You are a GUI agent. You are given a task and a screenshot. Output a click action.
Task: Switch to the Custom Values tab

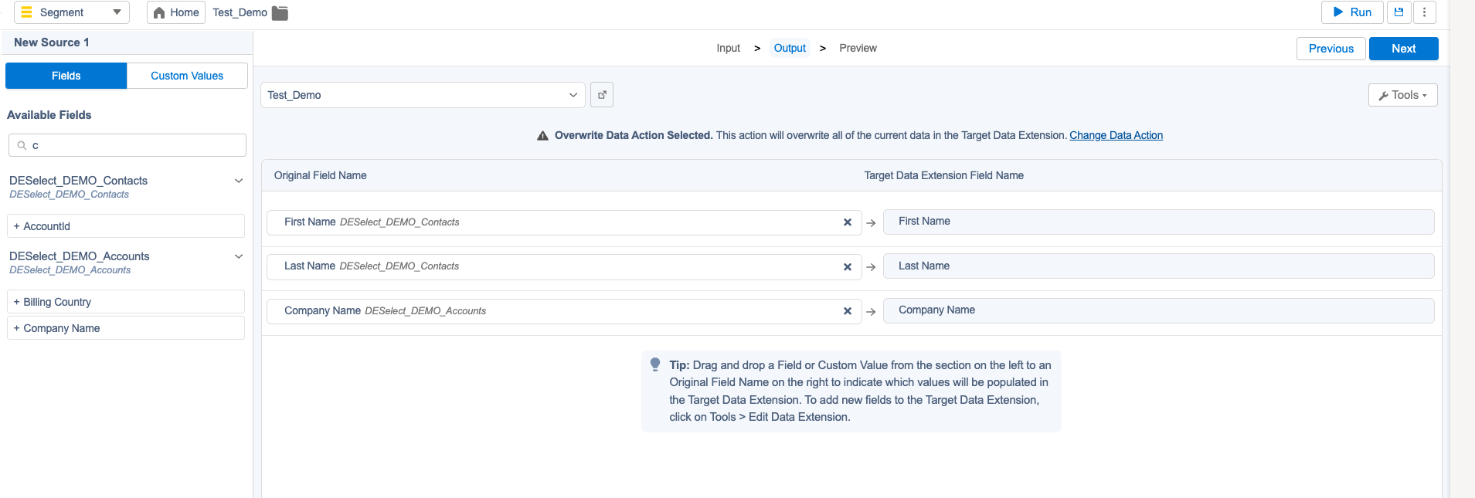[187, 76]
